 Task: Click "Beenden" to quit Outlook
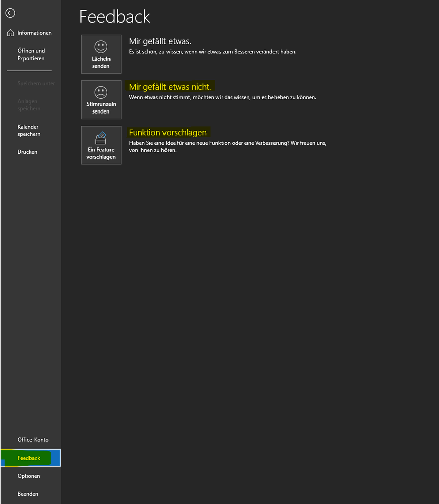pos(28,494)
